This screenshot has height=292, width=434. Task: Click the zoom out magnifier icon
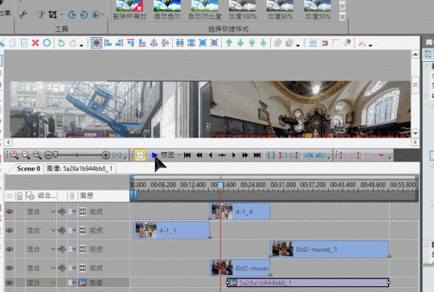point(26,155)
